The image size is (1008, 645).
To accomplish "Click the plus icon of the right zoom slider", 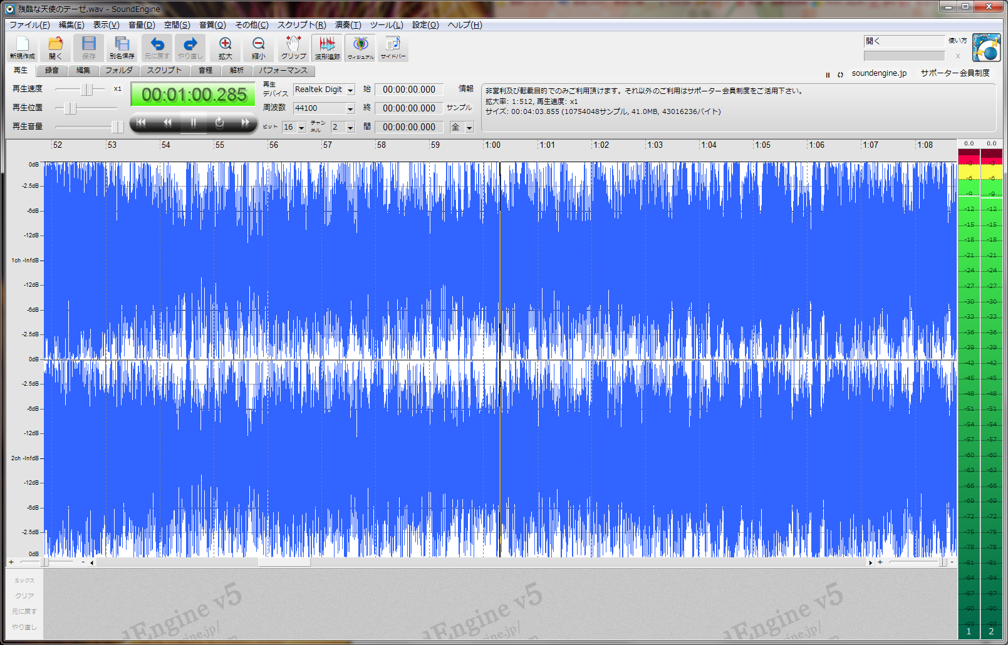I will click(x=880, y=562).
